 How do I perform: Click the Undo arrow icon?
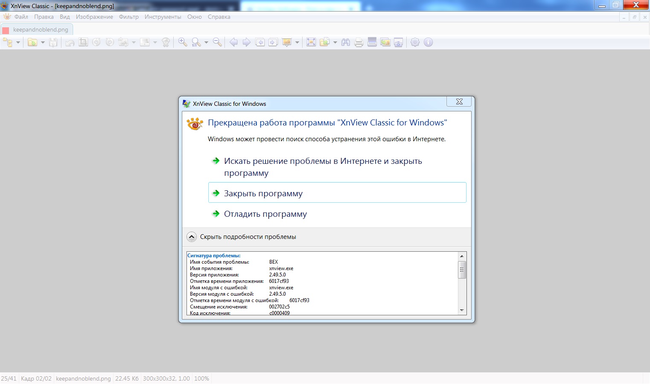tap(70, 42)
